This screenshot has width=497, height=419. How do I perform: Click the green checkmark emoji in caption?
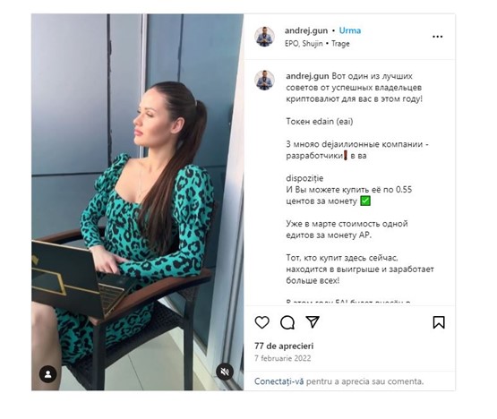click(x=365, y=201)
